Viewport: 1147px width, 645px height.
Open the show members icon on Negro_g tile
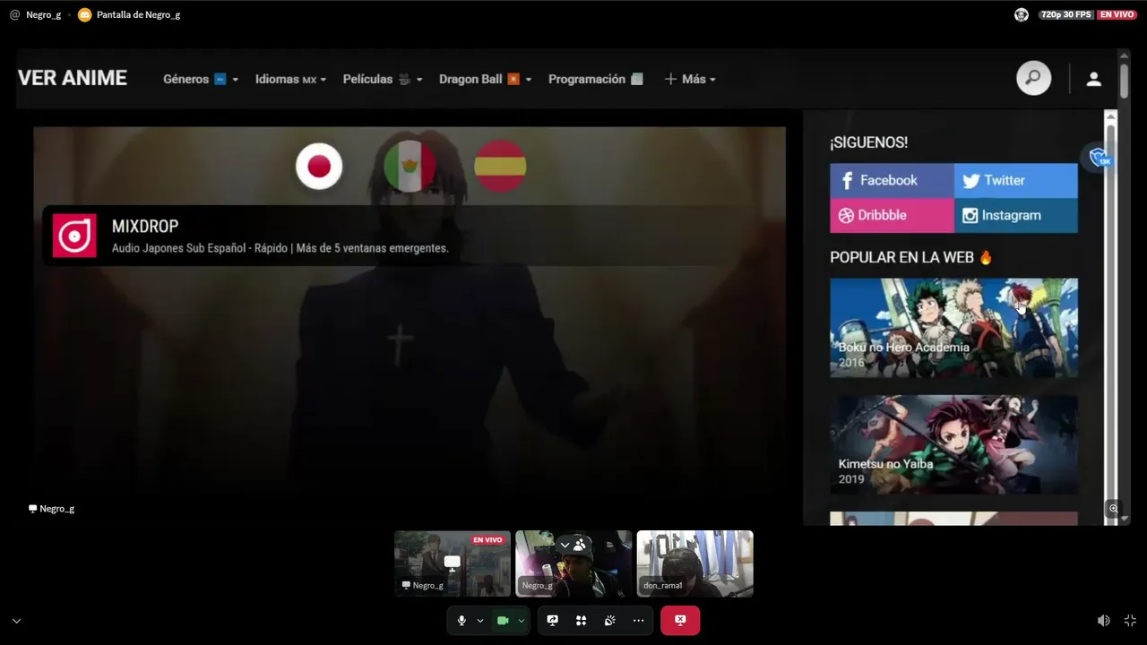(x=580, y=545)
